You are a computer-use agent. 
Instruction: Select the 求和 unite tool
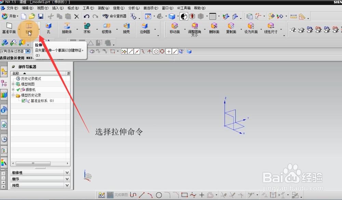[87, 28]
